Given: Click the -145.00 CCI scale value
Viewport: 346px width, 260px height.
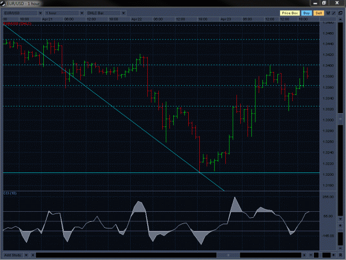Looking at the screenshot, I should (328, 236).
